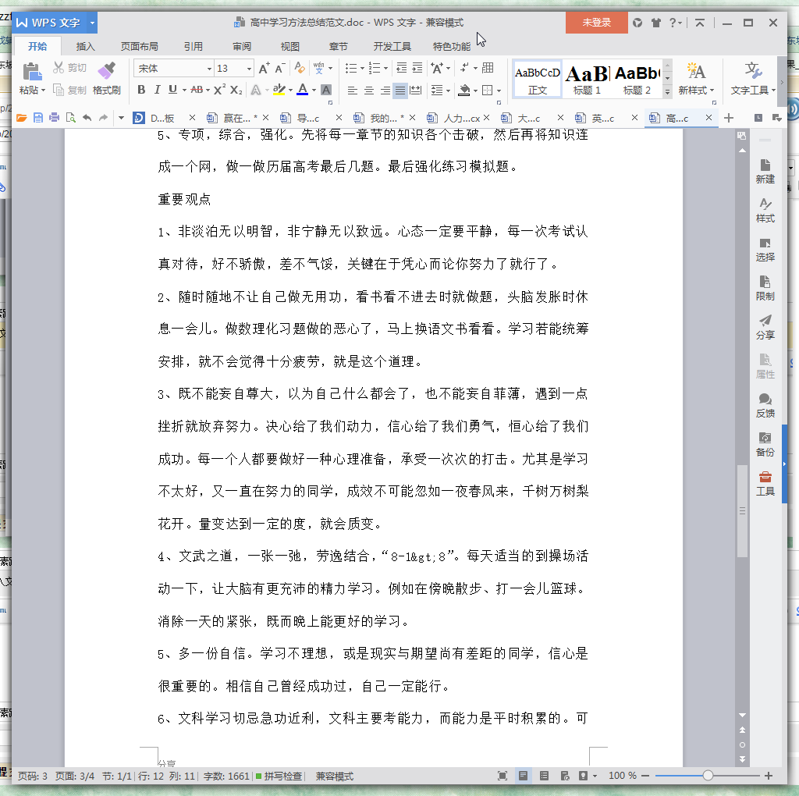
Task: Switch to outline view in status bar
Action: [544, 776]
